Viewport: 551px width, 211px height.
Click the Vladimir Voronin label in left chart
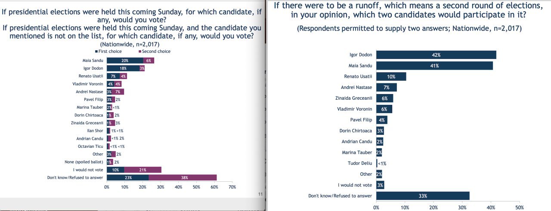[88, 84]
